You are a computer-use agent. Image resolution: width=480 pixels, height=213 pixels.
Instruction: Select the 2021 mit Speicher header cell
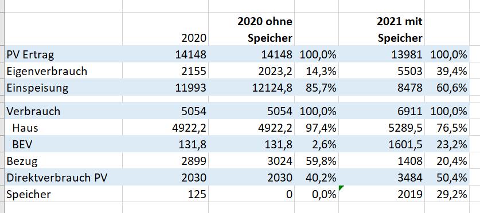pyautogui.click(x=382, y=29)
